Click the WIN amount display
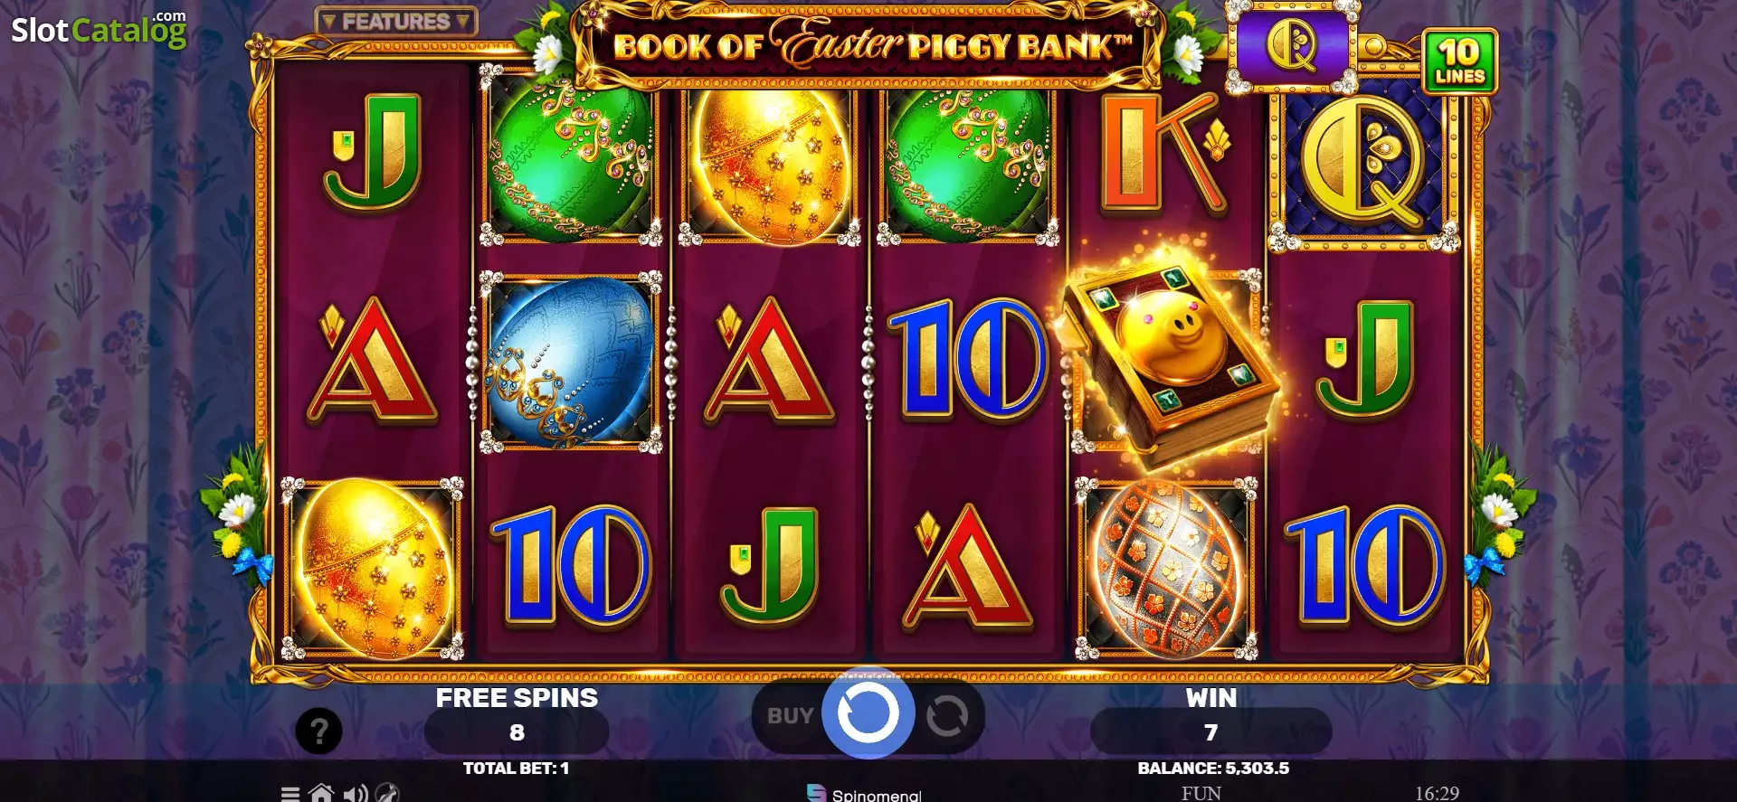Screen dimensions: 1737x802 coord(1210,731)
